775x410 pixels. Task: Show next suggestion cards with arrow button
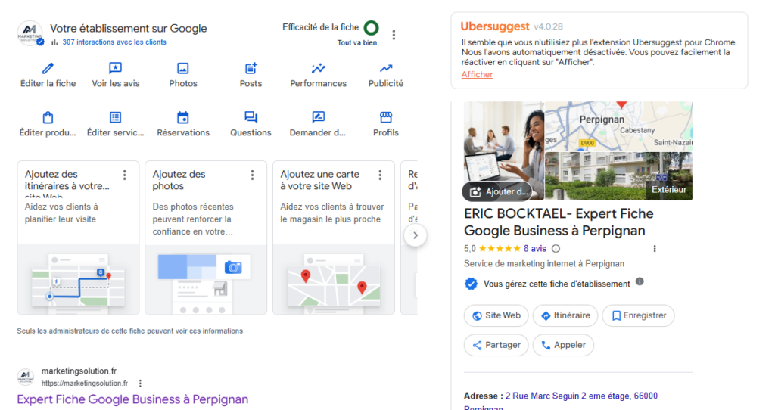[416, 235]
